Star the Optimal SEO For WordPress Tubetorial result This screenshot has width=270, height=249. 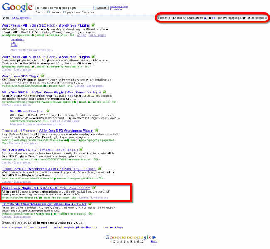pos(100,168)
